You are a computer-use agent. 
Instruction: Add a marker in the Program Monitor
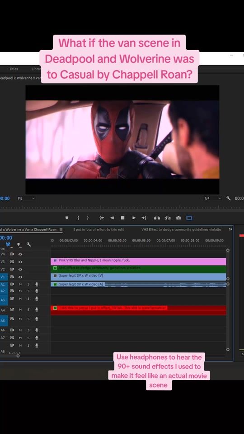pyautogui.click(x=67, y=218)
